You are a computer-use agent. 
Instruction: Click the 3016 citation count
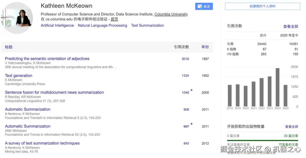185,59
